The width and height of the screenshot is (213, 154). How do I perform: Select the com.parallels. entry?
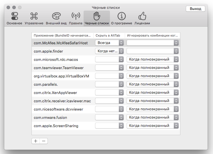pos(46,84)
